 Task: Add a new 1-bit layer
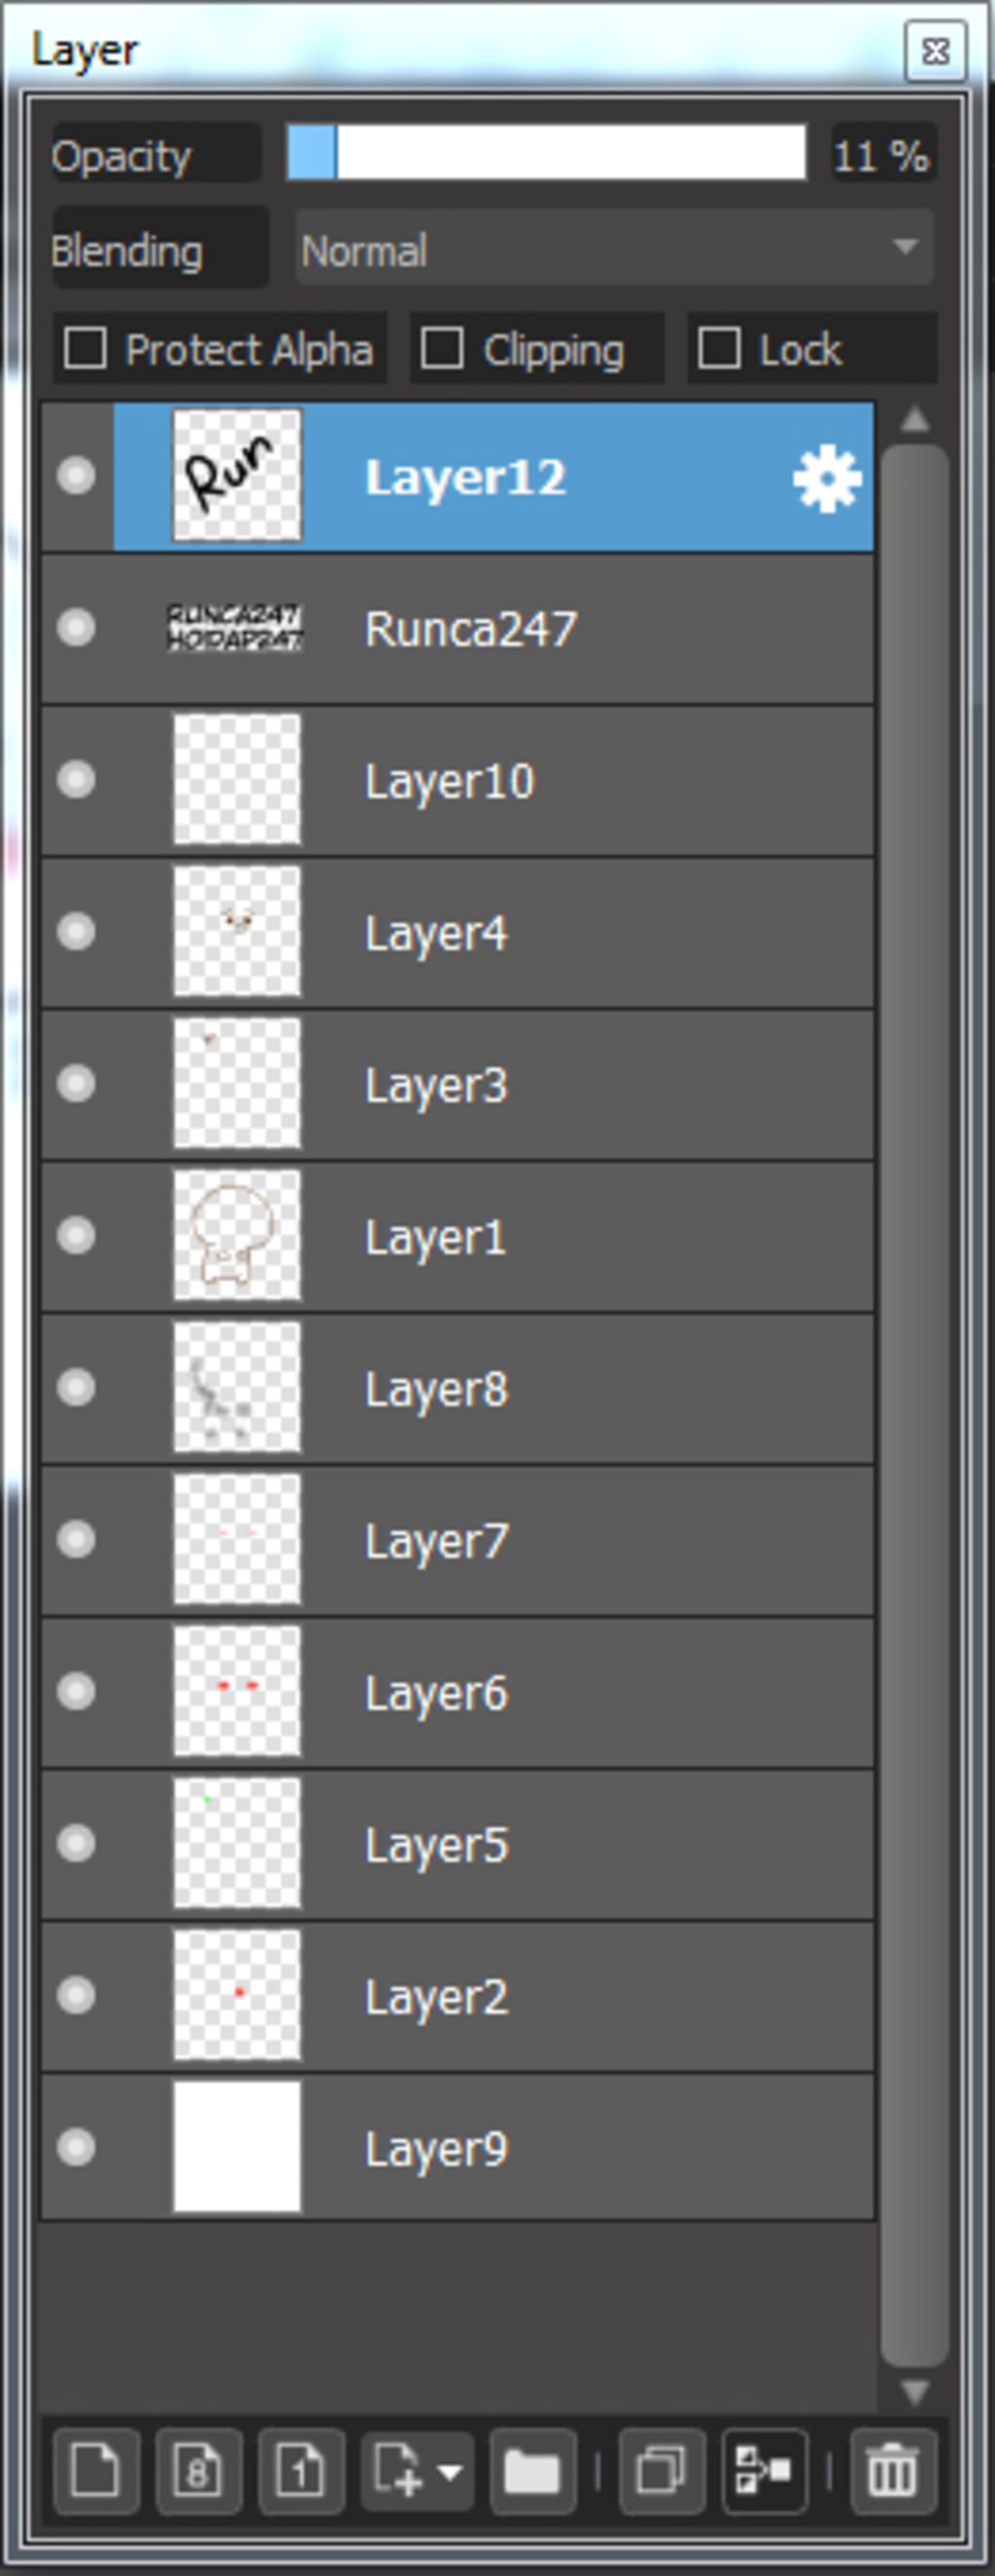pos(301,2471)
